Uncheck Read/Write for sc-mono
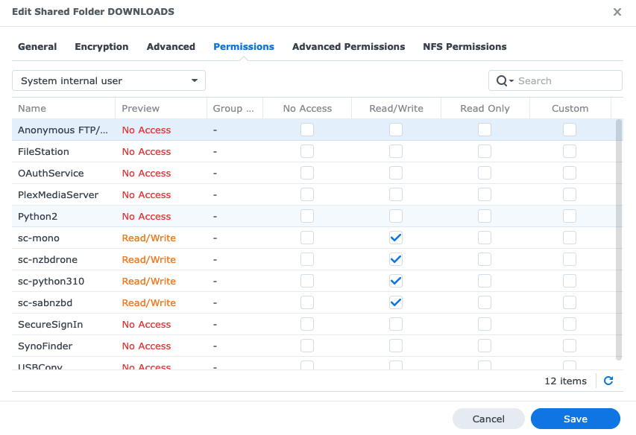Viewport: 636px width, 435px height. 396,238
